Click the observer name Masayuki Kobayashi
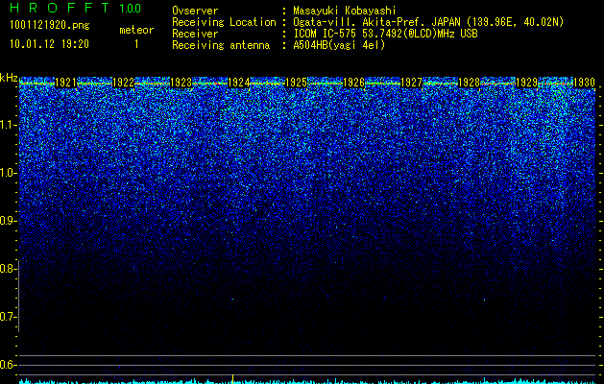This screenshot has width=604, height=384. point(345,11)
